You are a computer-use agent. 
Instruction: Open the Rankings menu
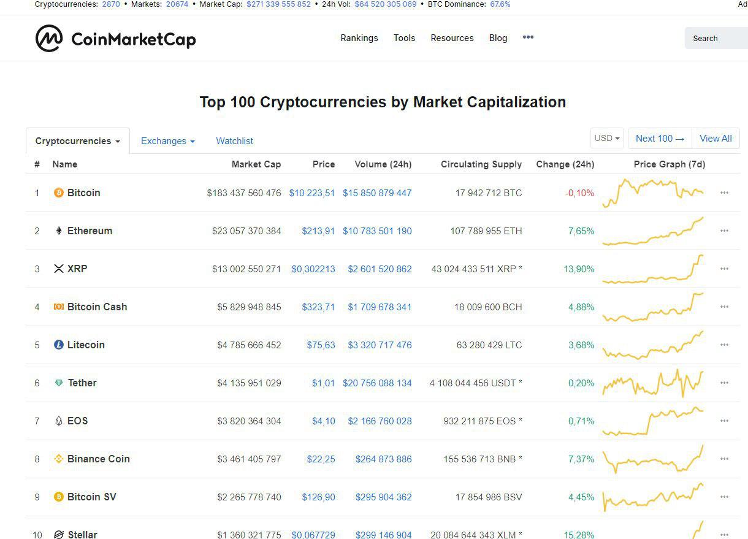pos(359,38)
